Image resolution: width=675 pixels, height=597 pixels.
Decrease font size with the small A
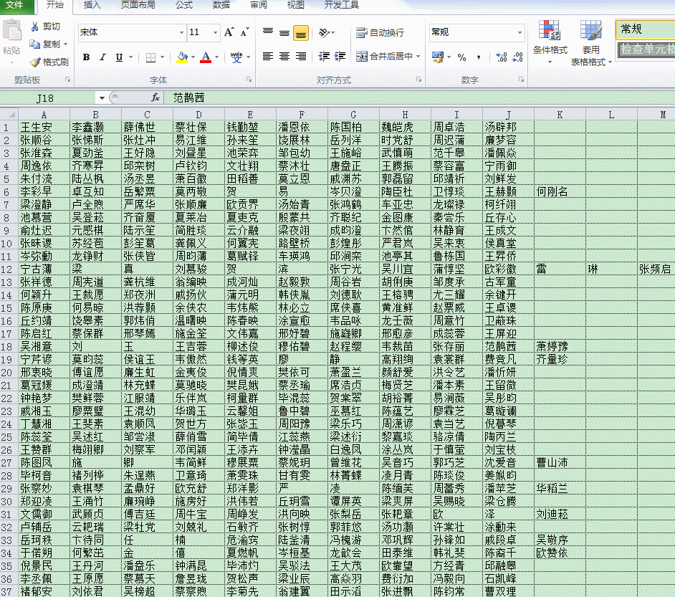tap(244, 32)
